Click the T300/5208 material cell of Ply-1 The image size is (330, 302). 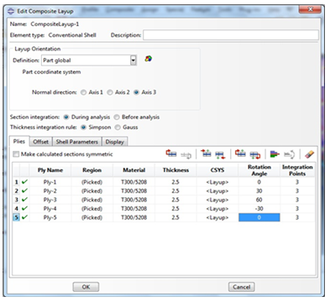tap(134, 182)
